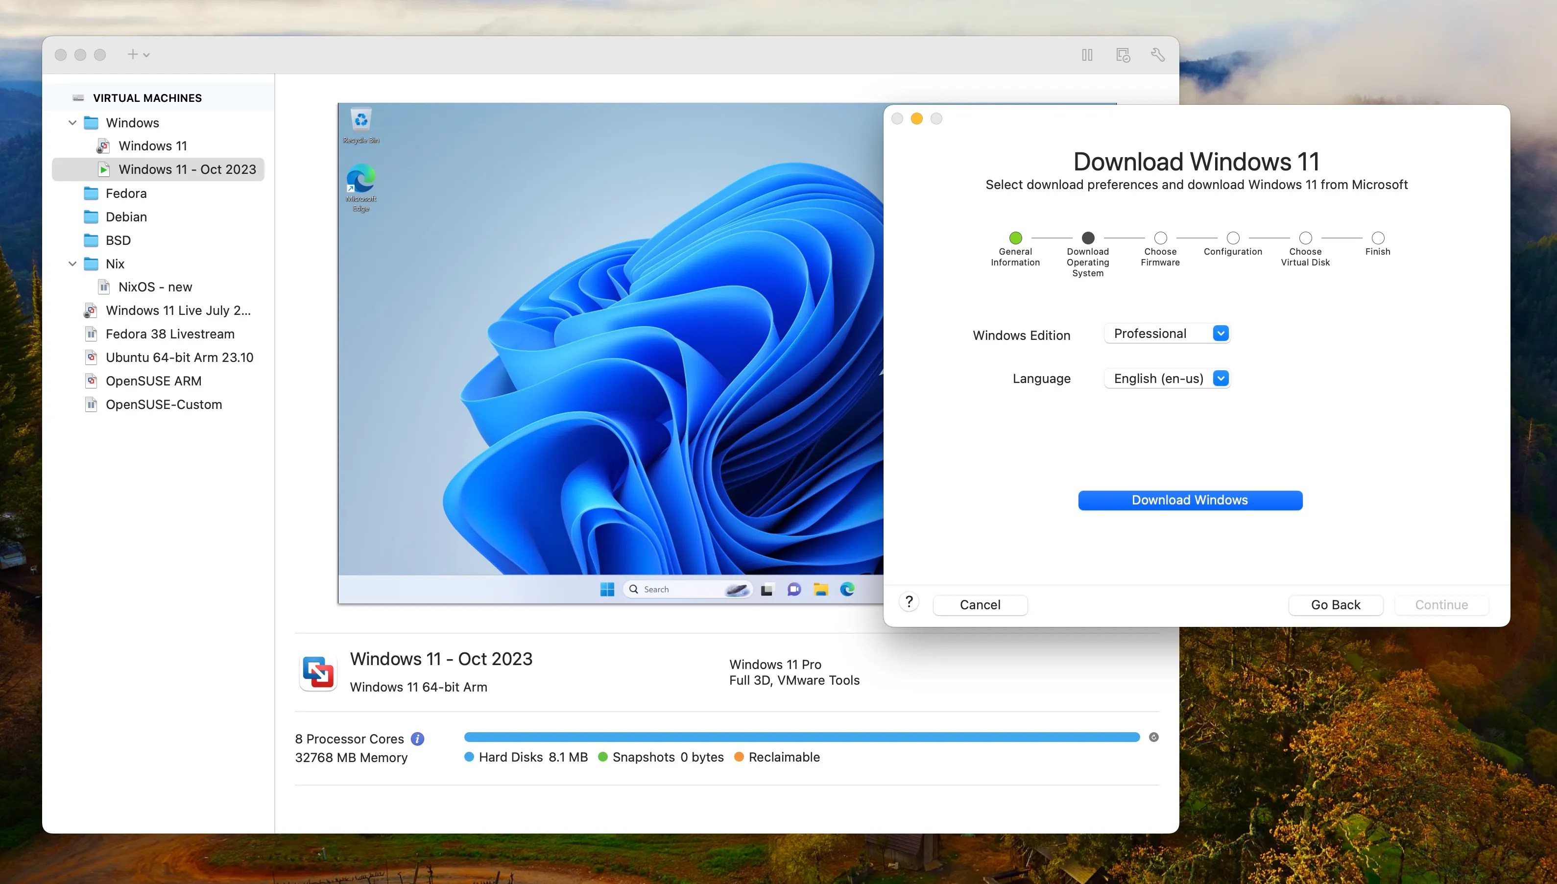1557x884 pixels.
Task: Select Ubuntu 64-bit Arm 23.10 VM
Action: pos(179,358)
